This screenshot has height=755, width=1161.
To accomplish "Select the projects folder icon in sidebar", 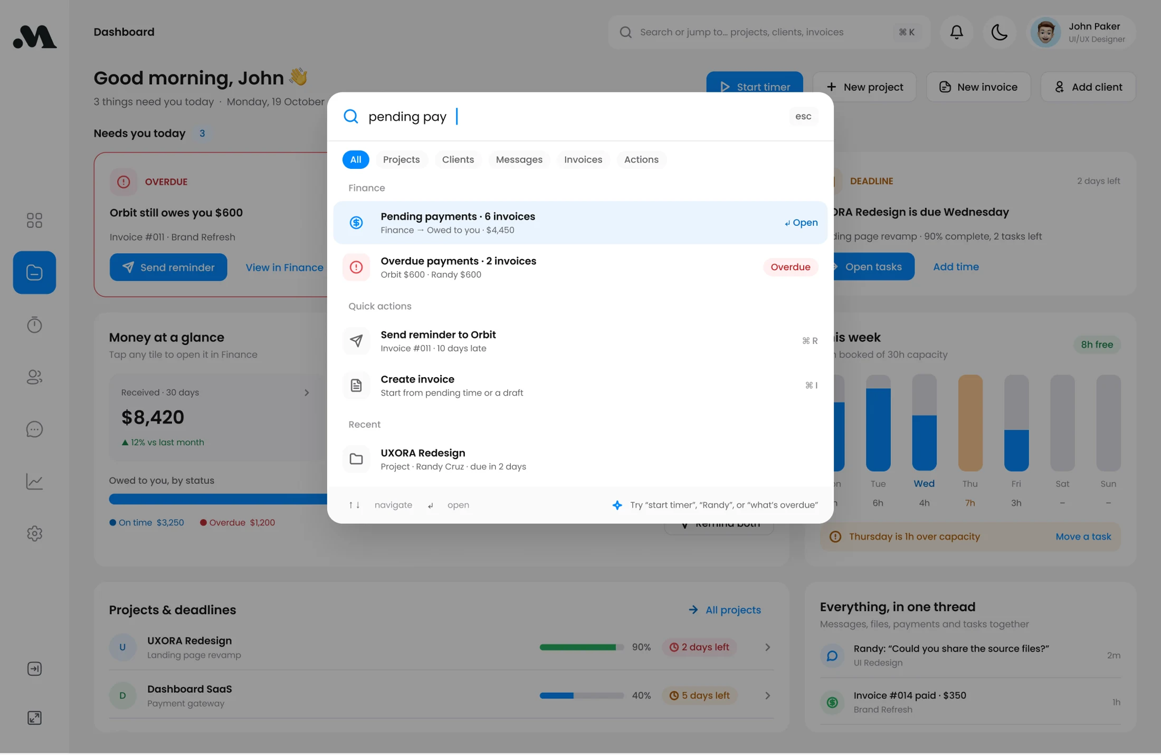I will 34,272.
